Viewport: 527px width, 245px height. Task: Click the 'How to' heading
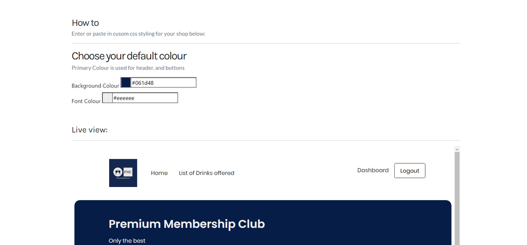pos(85,23)
